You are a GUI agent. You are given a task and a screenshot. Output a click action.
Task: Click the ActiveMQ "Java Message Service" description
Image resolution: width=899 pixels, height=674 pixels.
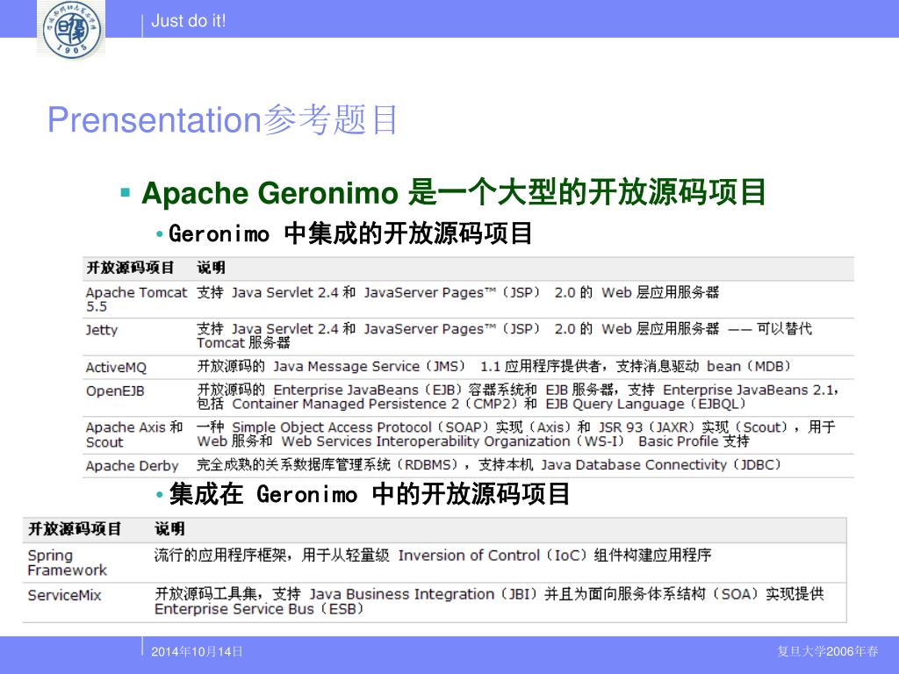click(494, 366)
